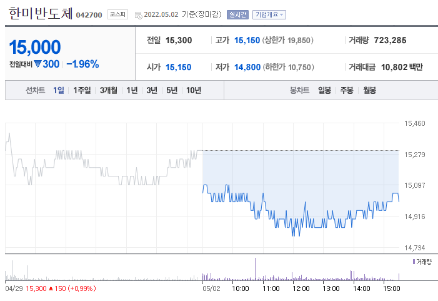This screenshot has height=301, width=438.
Task: Open the 주봉 weekly candle chart
Action: click(347, 90)
